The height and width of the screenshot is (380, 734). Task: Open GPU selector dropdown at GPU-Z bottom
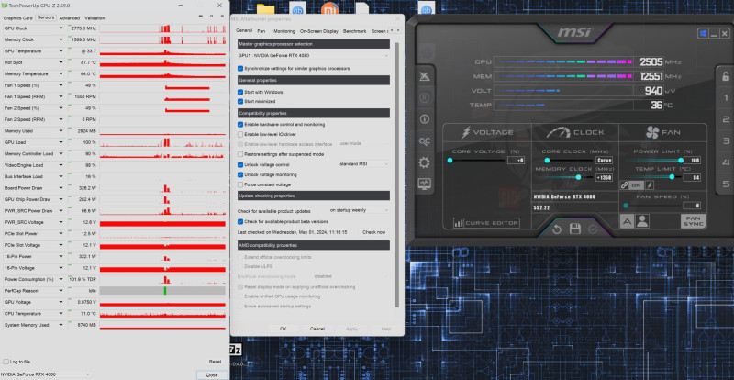pos(45,374)
